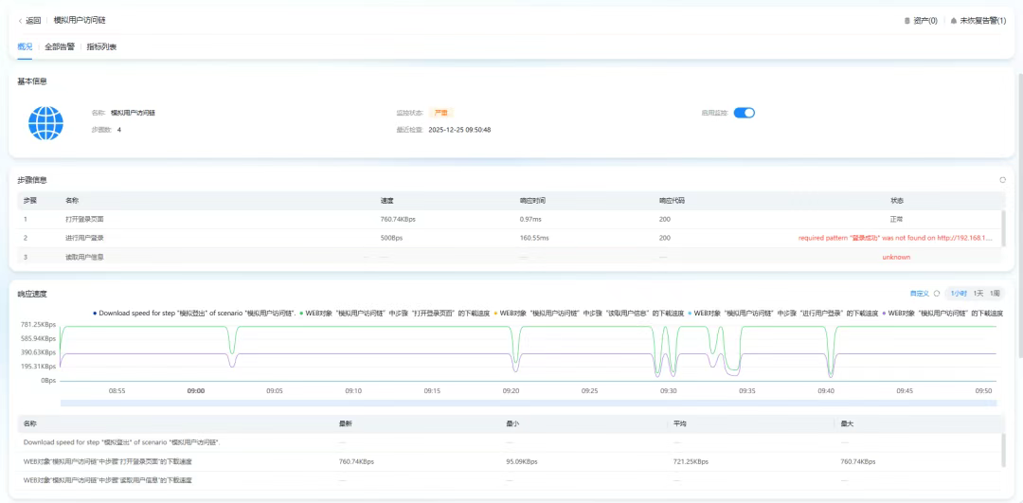Viewport: 1023px width, 503px height.
Task: Toggle the '进行用户登录' download speed legend series
Action: point(786,312)
